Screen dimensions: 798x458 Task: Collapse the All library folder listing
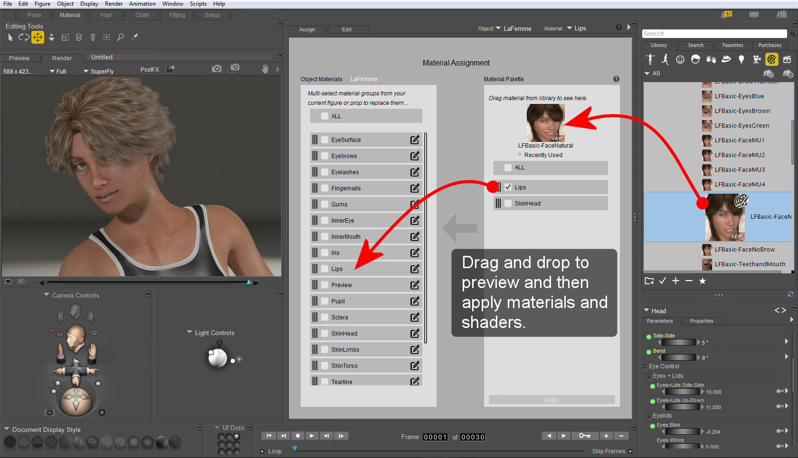[x=647, y=74]
